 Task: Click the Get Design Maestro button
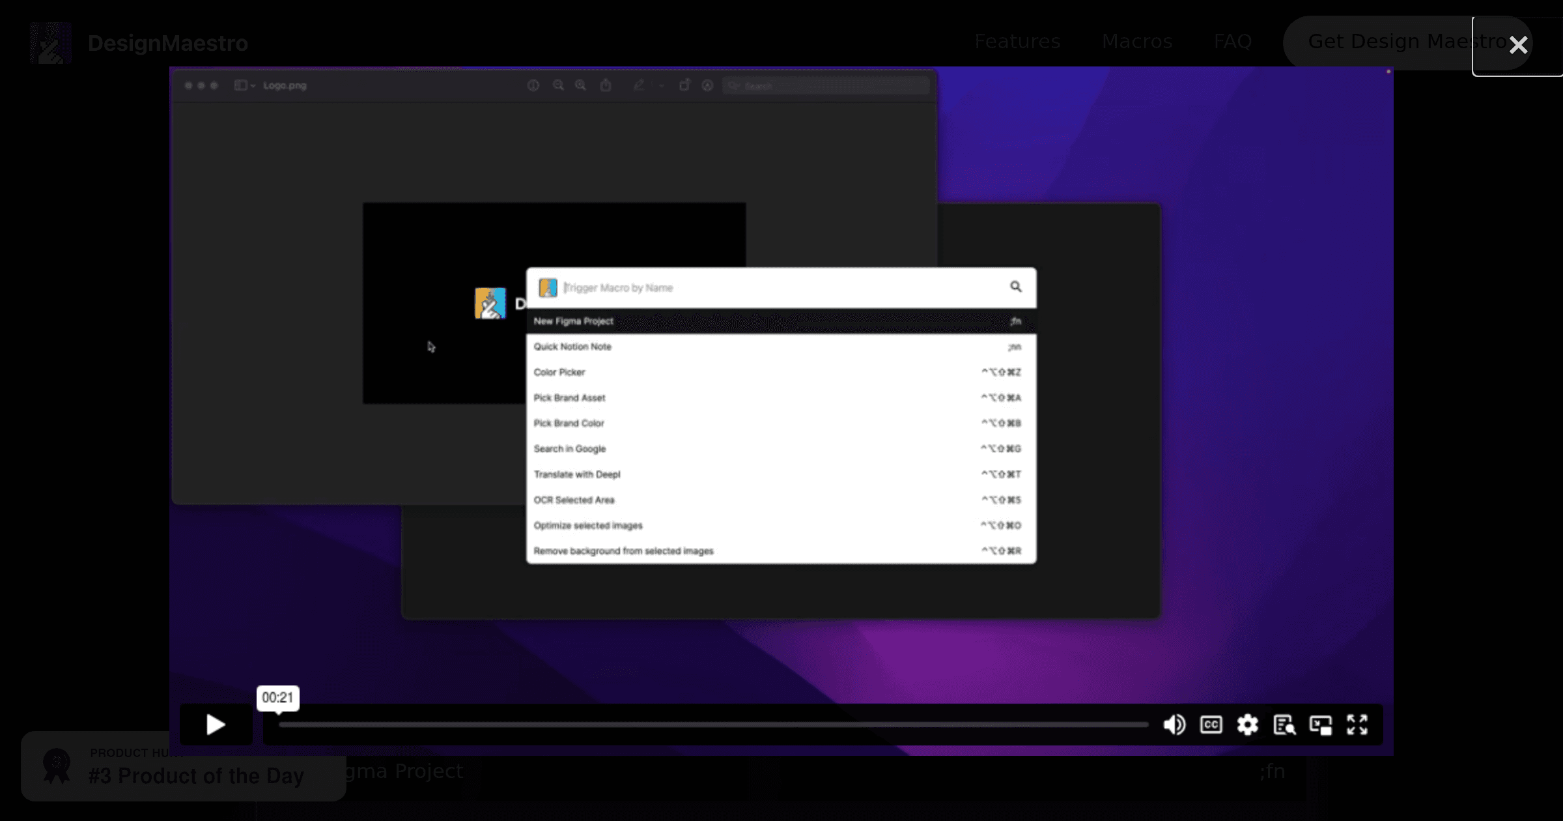tap(1407, 42)
